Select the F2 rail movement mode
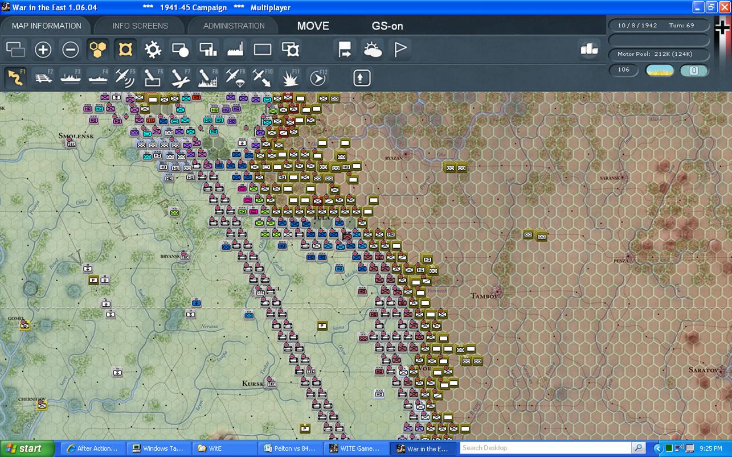The image size is (732, 457). point(43,77)
